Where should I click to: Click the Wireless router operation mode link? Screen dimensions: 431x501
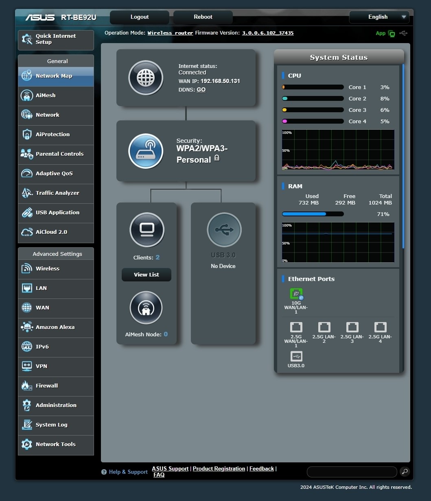170,33
